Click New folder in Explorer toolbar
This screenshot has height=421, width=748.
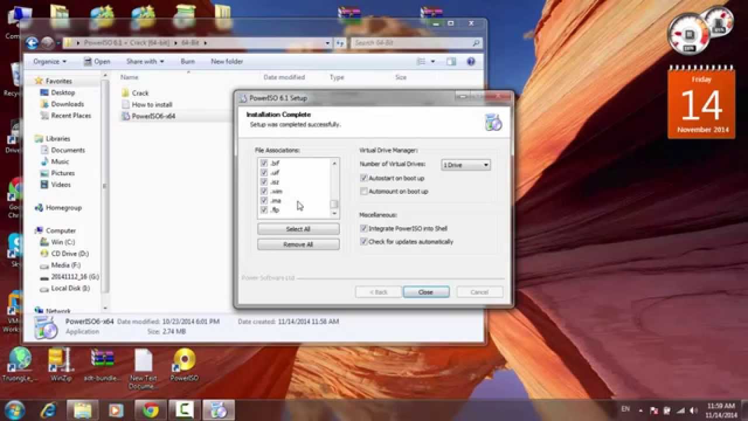[227, 61]
